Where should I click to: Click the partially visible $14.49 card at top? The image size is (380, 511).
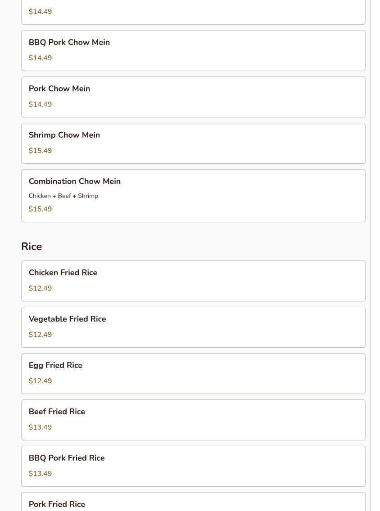point(193,12)
